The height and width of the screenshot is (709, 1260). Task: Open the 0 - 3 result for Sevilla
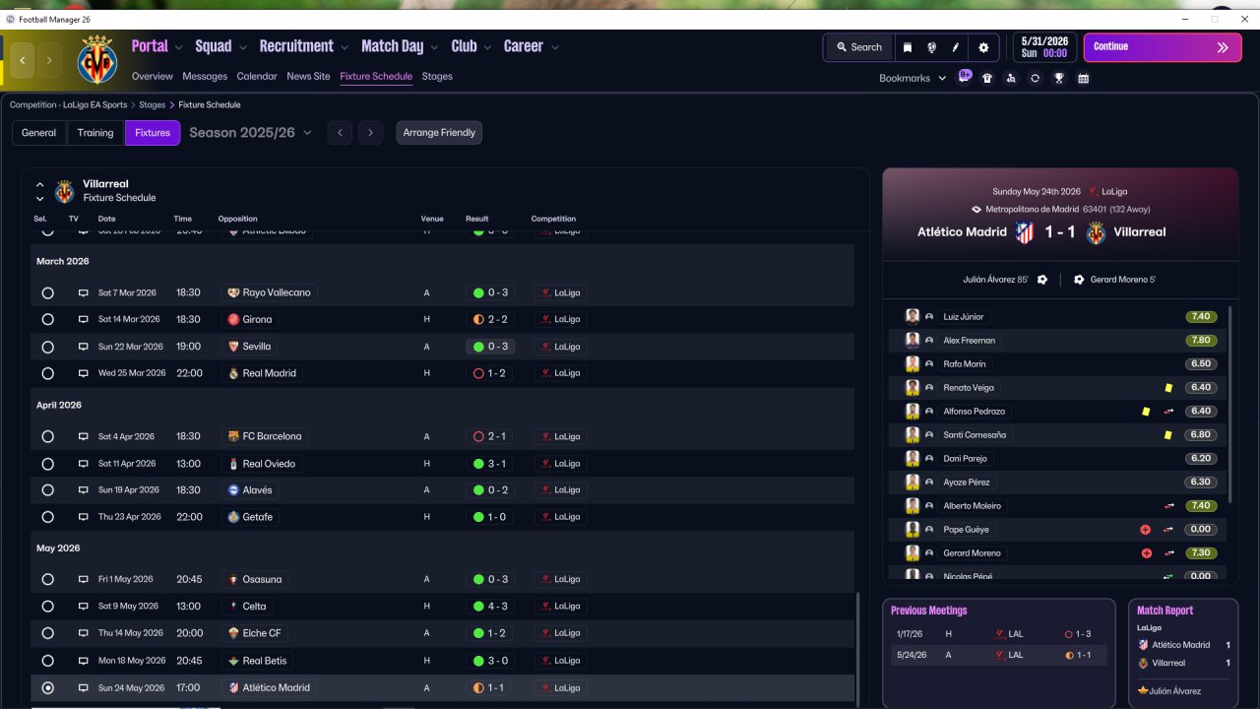(490, 347)
